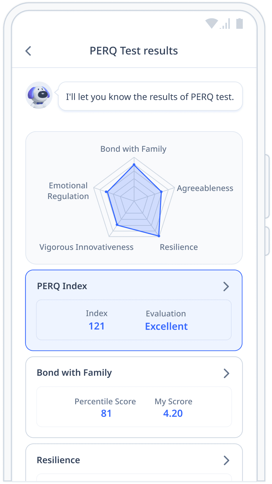Go back using the left arrow
Image resolution: width=272 pixels, height=484 pixels.
tap(29, 51)
